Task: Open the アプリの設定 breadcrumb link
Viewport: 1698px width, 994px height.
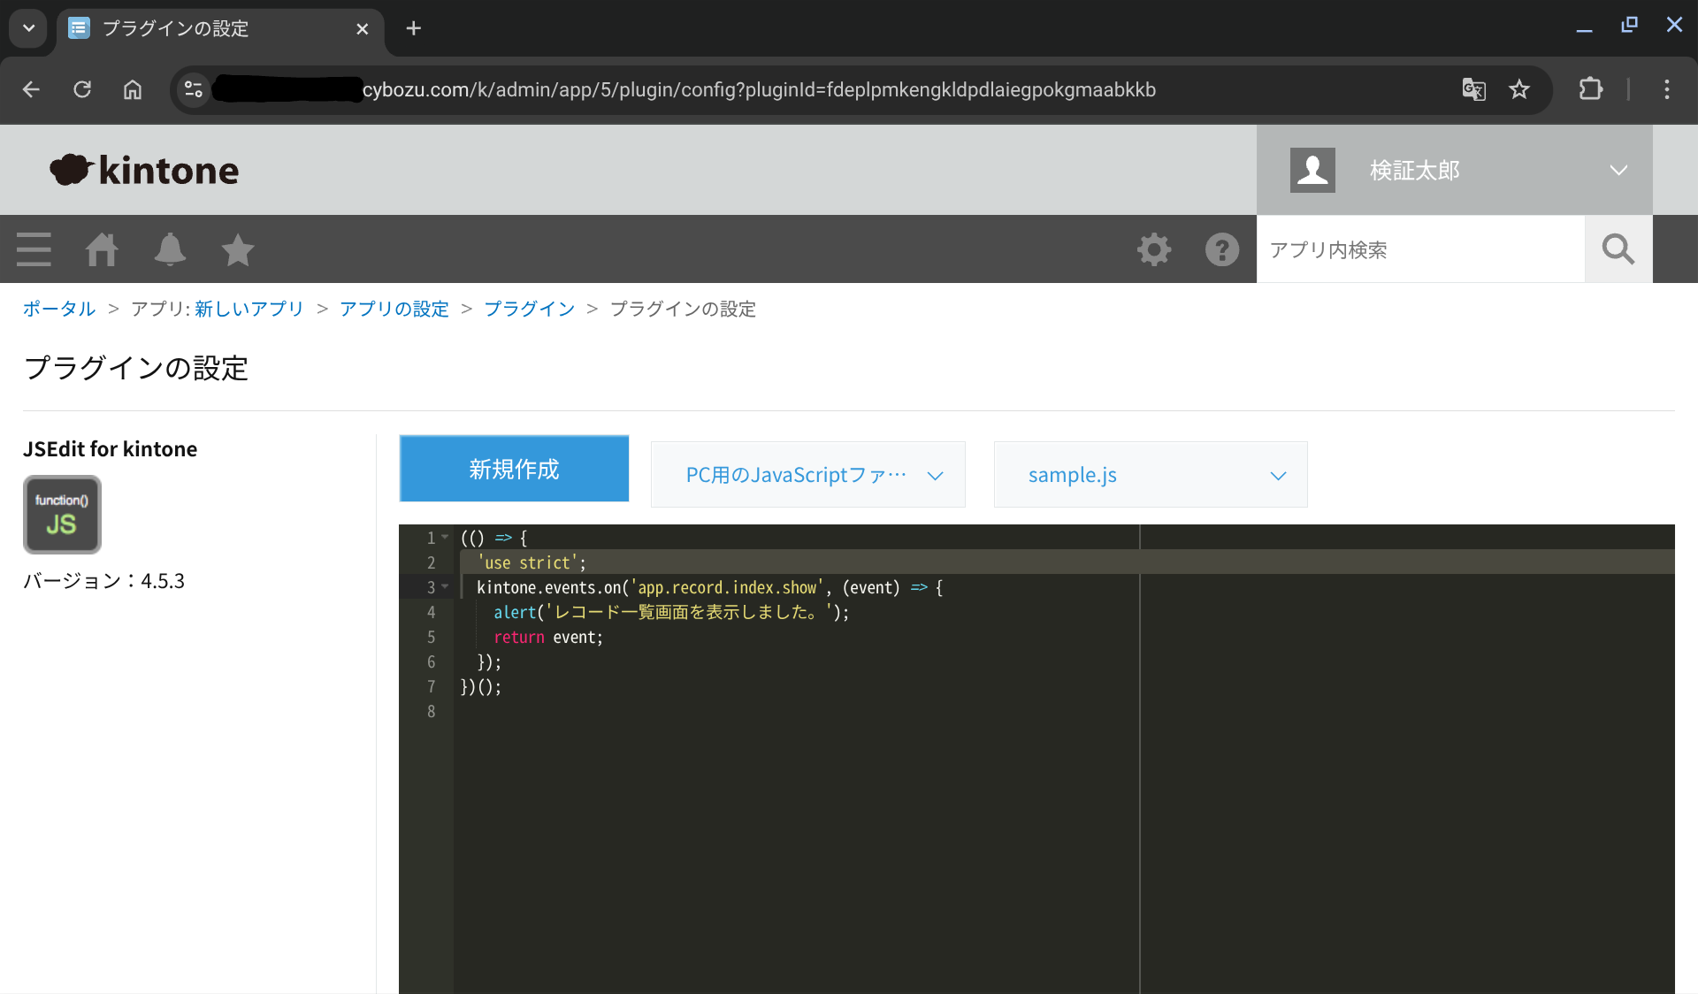Action: point(394,309)
